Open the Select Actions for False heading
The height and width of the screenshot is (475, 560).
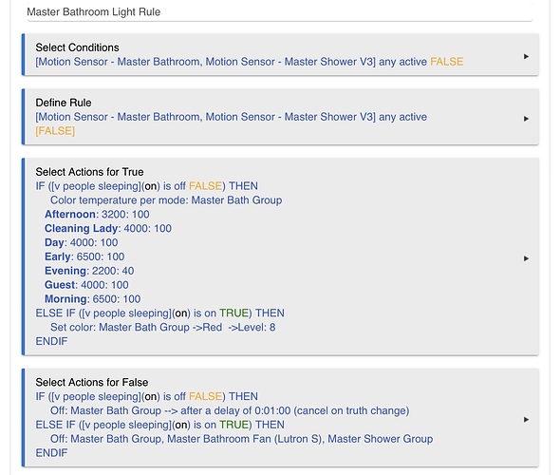click(x=91, y=383)
